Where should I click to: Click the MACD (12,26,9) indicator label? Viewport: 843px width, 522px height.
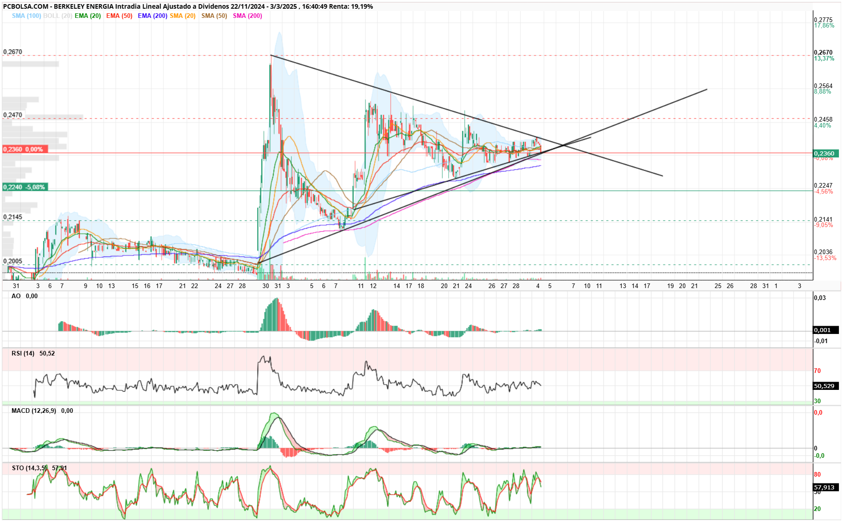point(34,411)
